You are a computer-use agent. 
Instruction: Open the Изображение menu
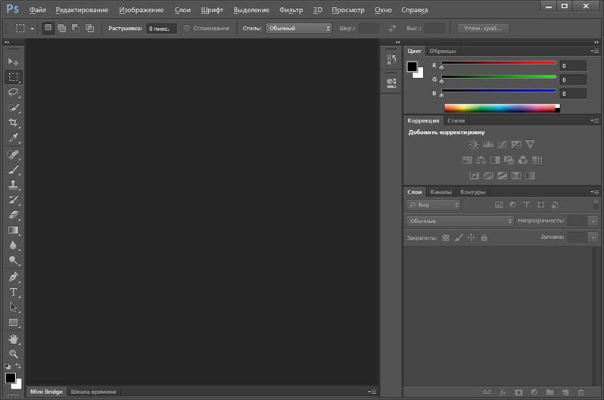tap(142, 10)
